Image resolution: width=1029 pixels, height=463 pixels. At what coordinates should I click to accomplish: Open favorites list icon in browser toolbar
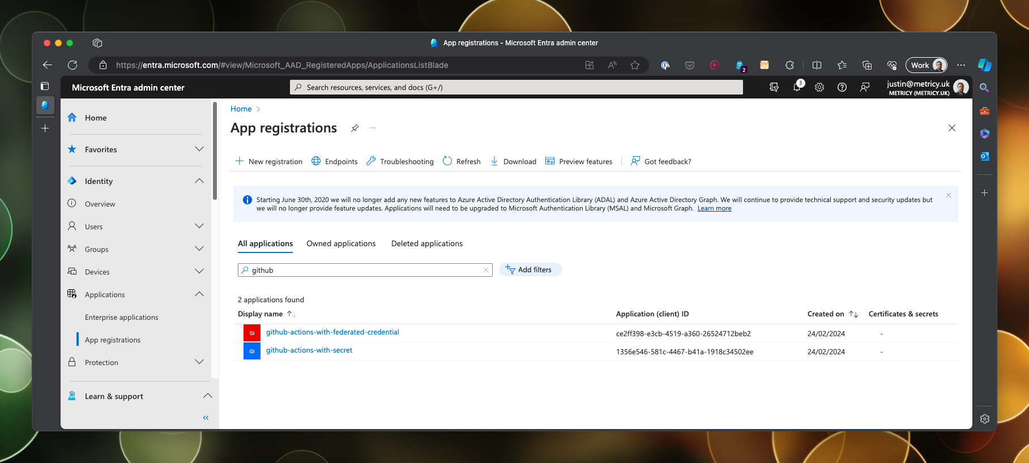[x=842, y=65]
